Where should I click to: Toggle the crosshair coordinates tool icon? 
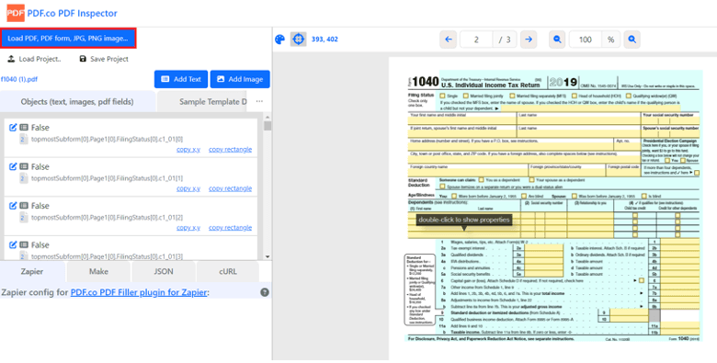(298, 40)
